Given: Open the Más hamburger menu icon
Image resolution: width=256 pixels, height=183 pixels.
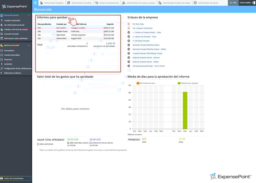Looking at the screenshot, I should click(231, 2).
